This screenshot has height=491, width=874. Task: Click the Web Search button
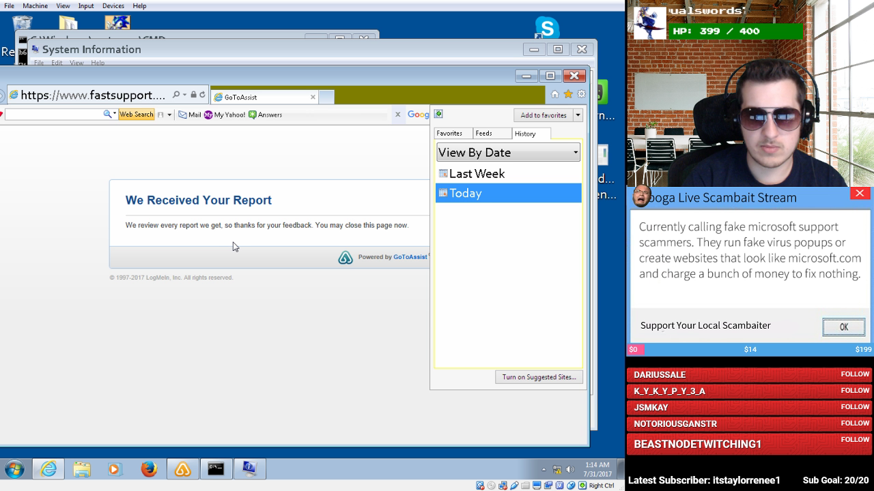[x=137, y=115]
